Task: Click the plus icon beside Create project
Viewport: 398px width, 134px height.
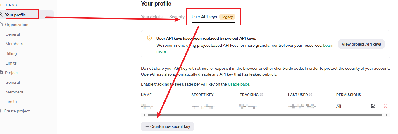Action: tap(1, 111)
